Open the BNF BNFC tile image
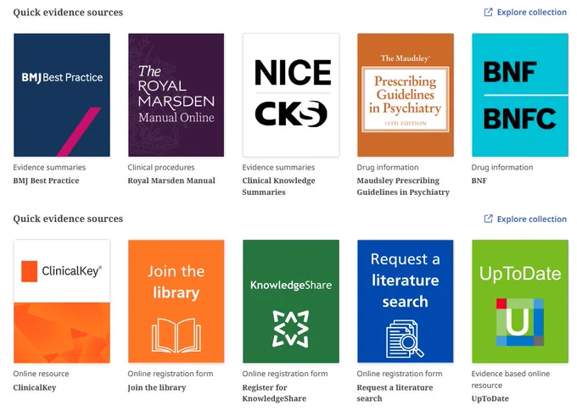577x411 pixels. pyautogui.click(x=520, y=95)
